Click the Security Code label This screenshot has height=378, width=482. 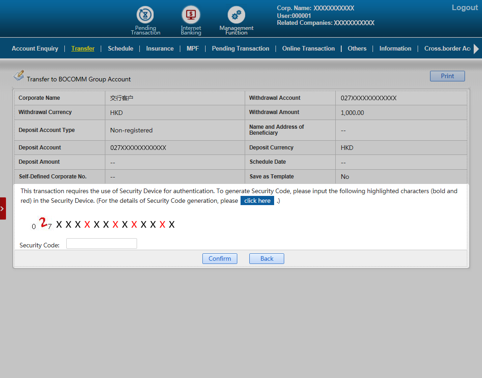click(40, 245)
